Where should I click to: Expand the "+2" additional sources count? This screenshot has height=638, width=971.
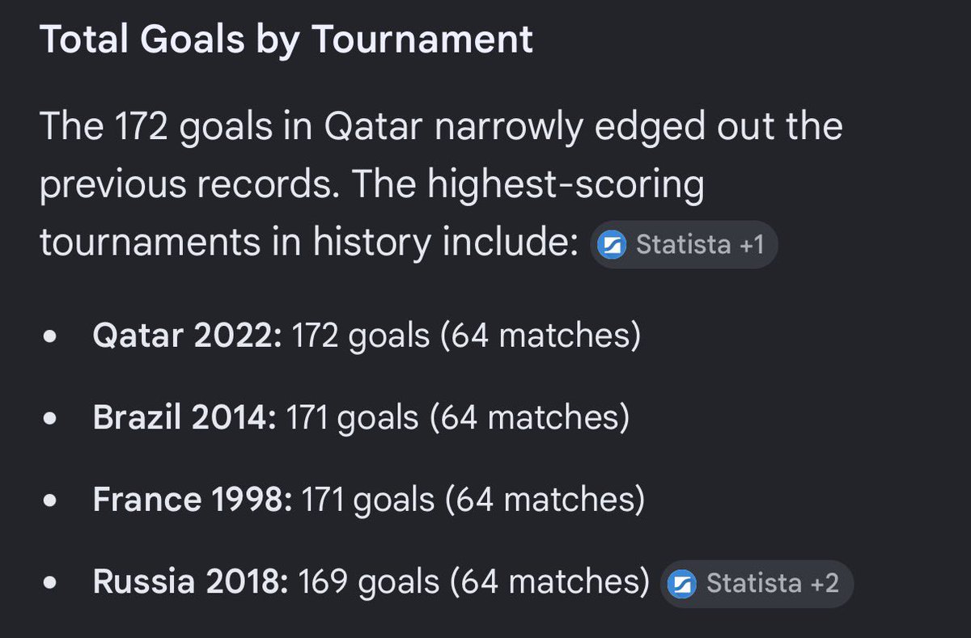point(825,584)
